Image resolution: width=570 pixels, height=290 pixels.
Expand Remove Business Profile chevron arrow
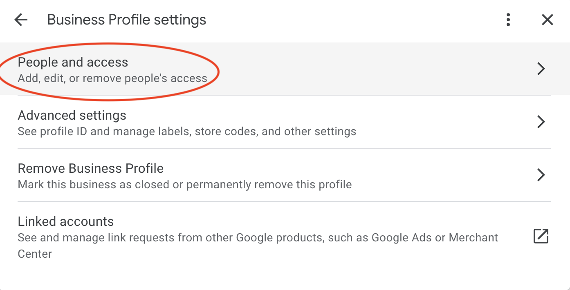(x=541, y=175)
